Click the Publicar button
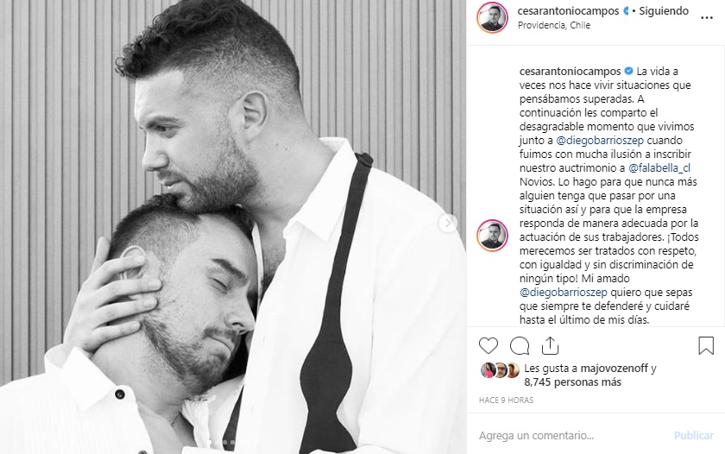 click(x=694, y=435)
